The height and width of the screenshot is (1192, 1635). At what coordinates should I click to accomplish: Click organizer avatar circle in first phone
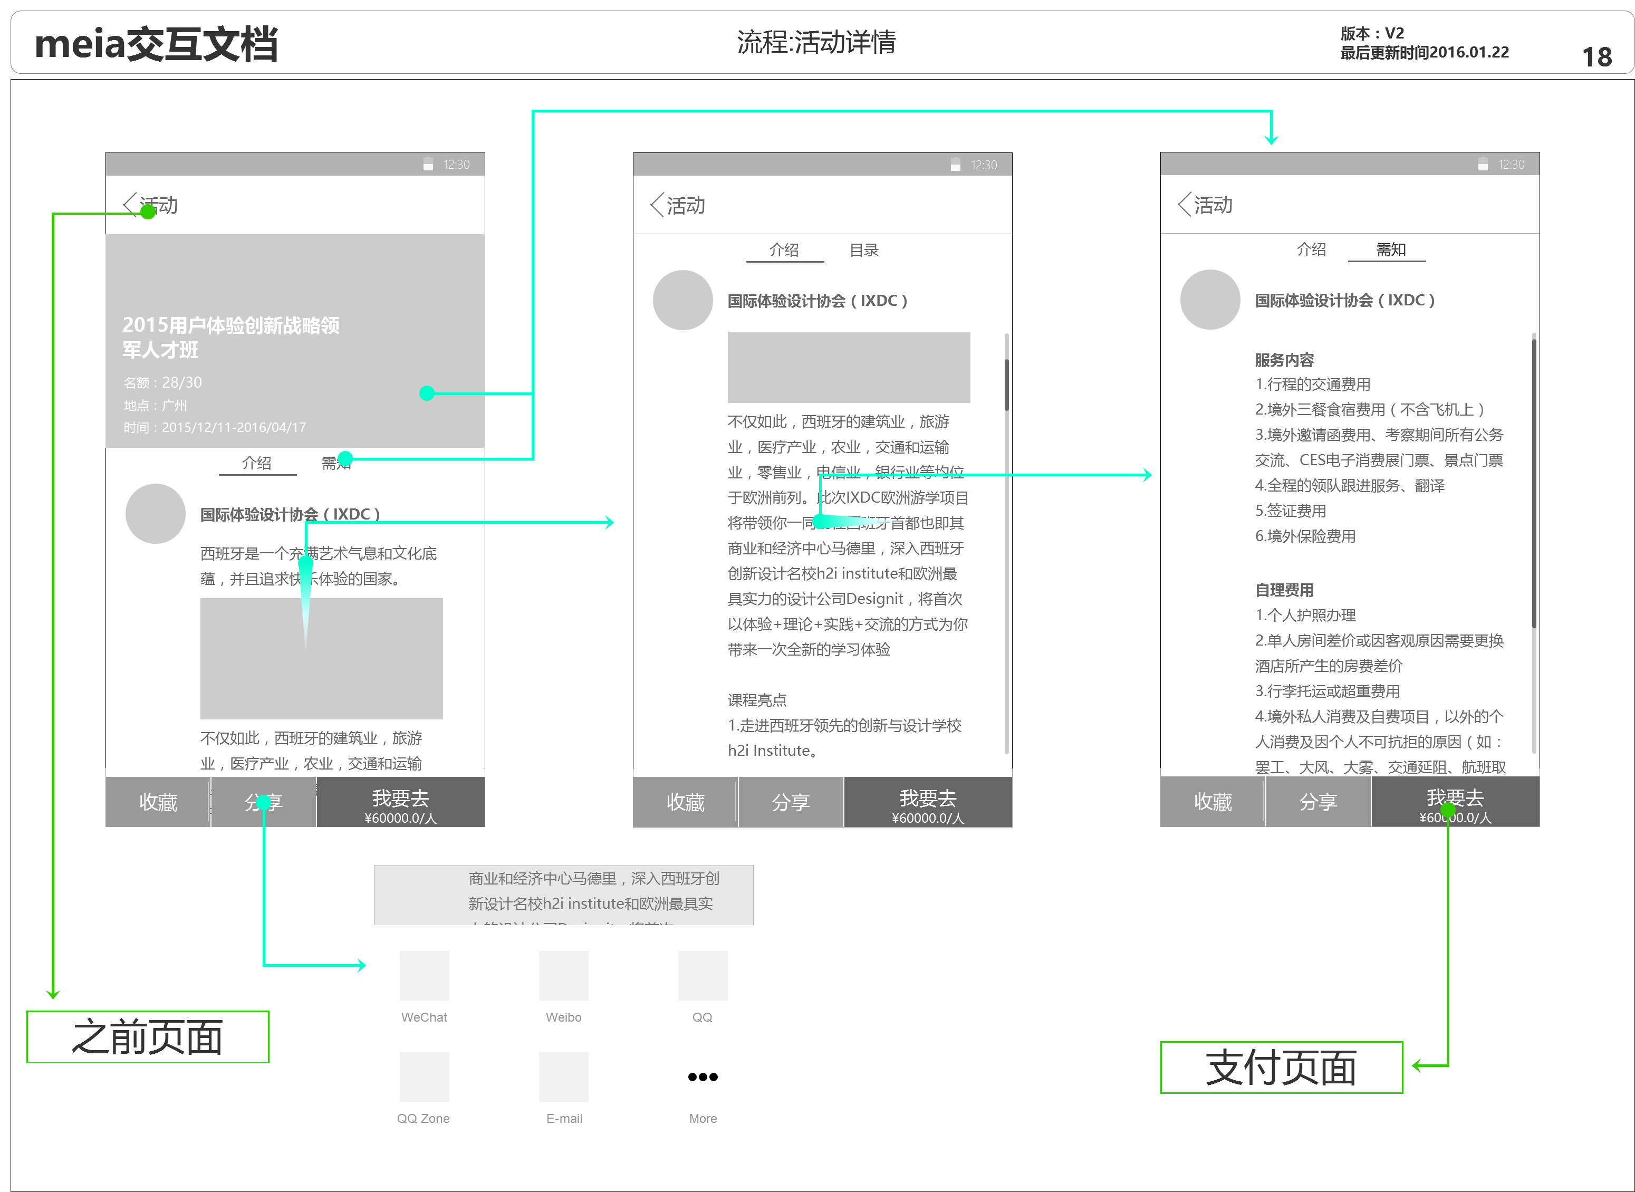(x=156, y=514)
